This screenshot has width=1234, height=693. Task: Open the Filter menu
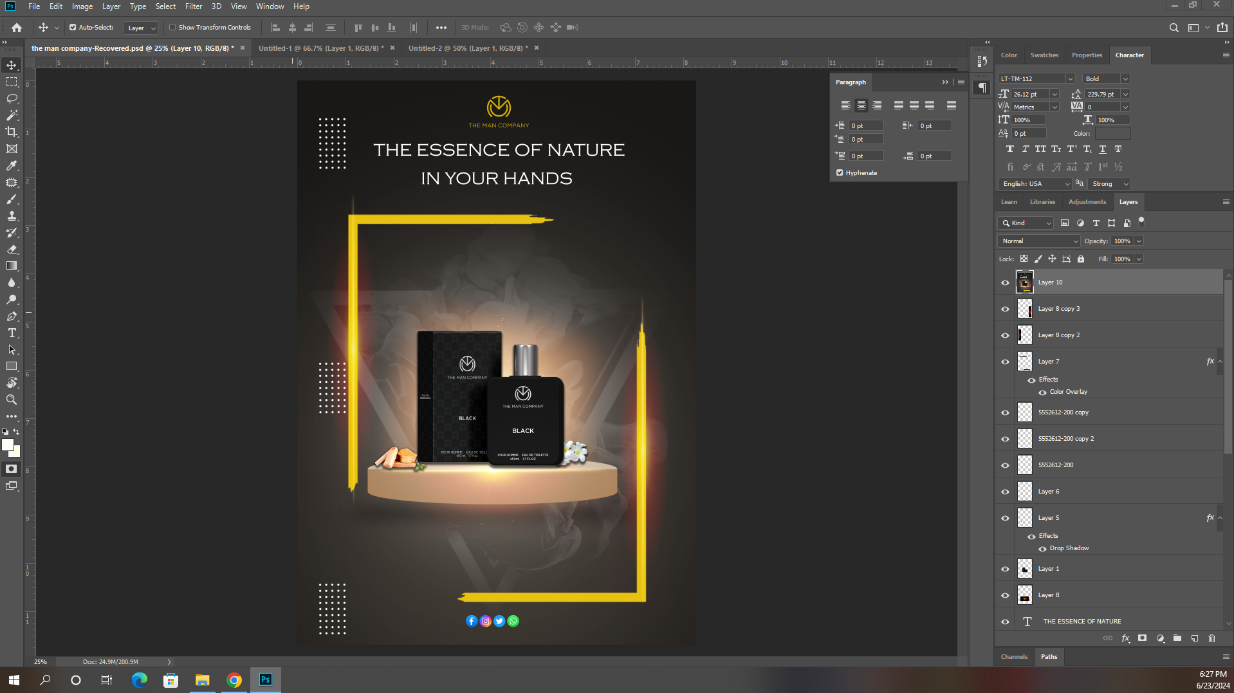[x=194, y=6]
